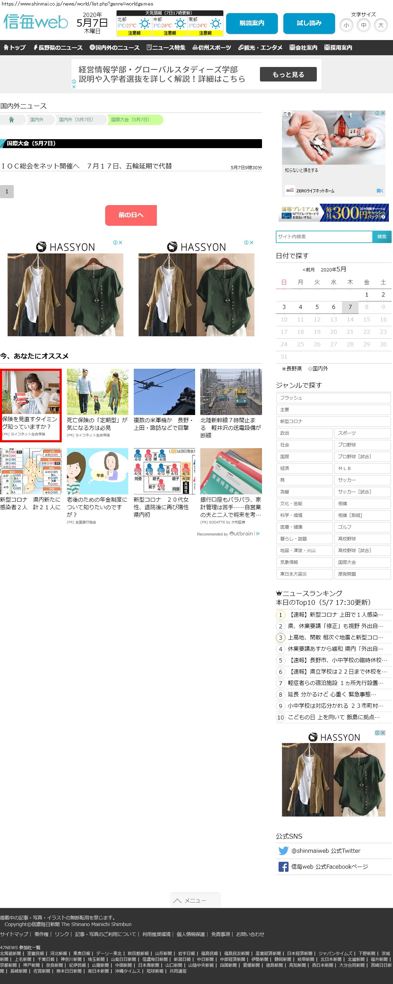The height and width of the screenshot is (984, 393).
Task: Open the プロ野球 genre
Action: [x=362, y=445]
